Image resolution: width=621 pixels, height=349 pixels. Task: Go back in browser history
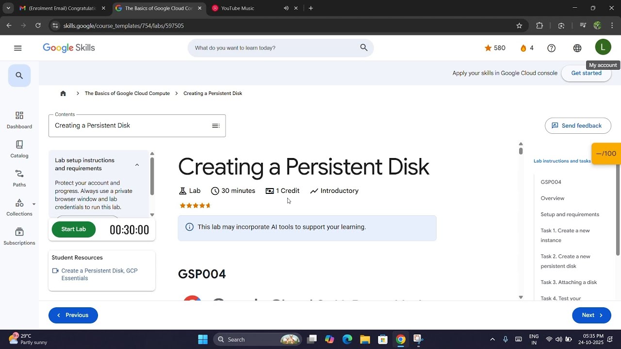click(9, 26)
